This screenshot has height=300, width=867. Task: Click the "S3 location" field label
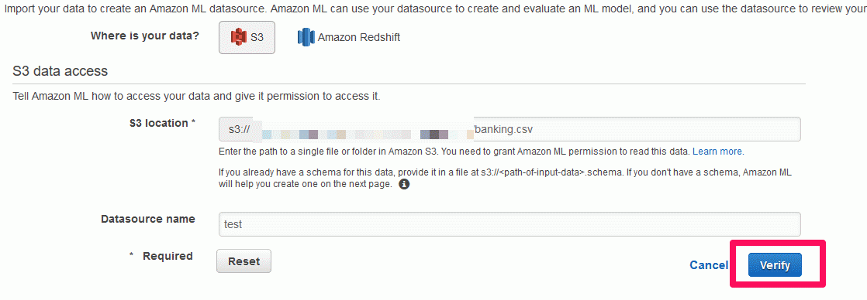pos(162,123)
